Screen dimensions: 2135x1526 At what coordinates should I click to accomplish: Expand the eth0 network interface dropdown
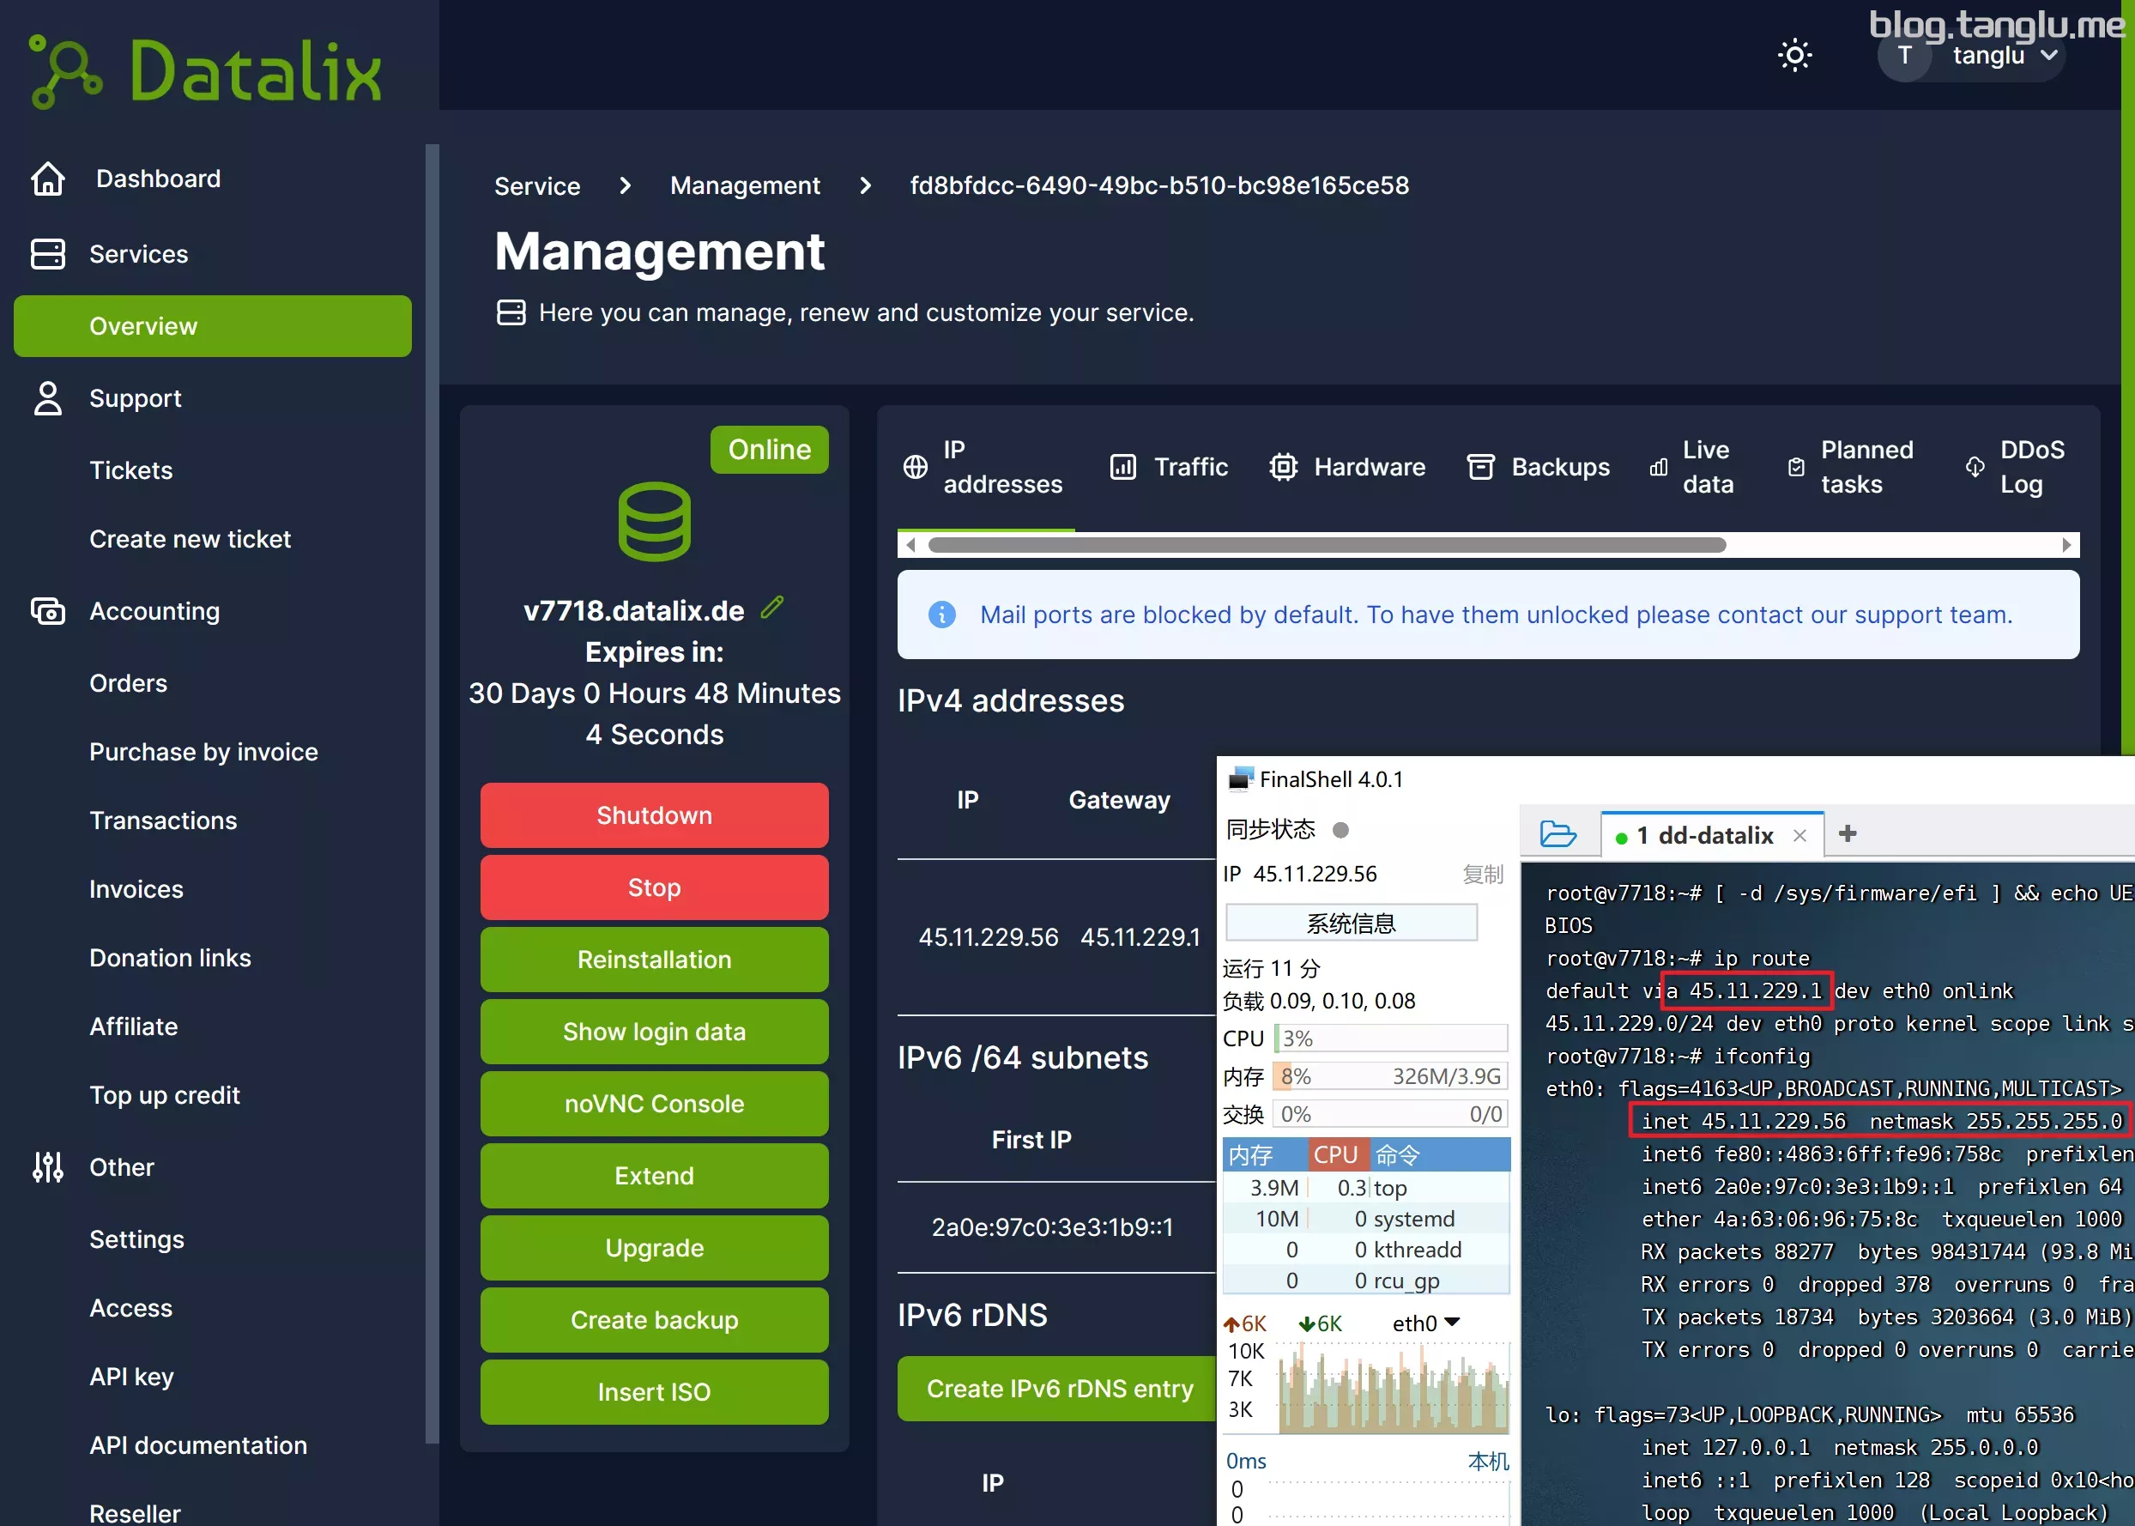click(1451, 1322)
